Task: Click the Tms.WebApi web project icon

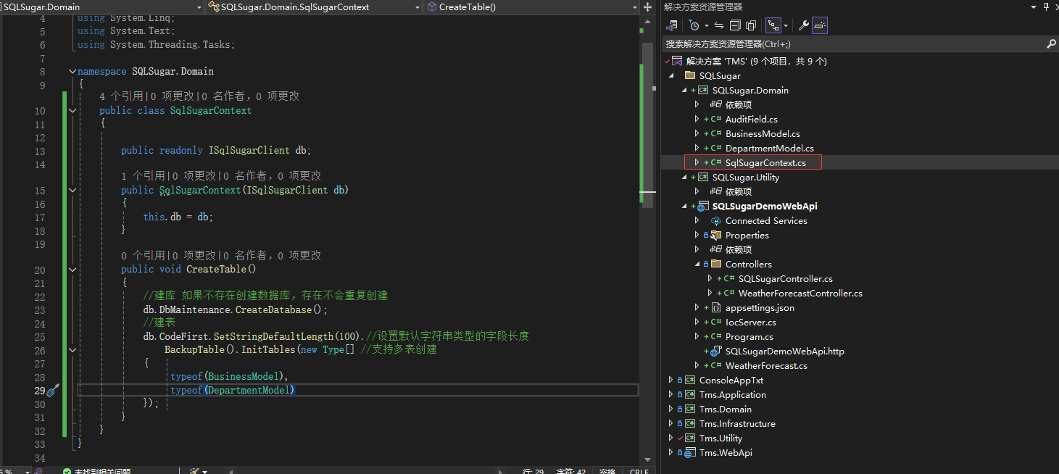Action: [x=689, y=453]
